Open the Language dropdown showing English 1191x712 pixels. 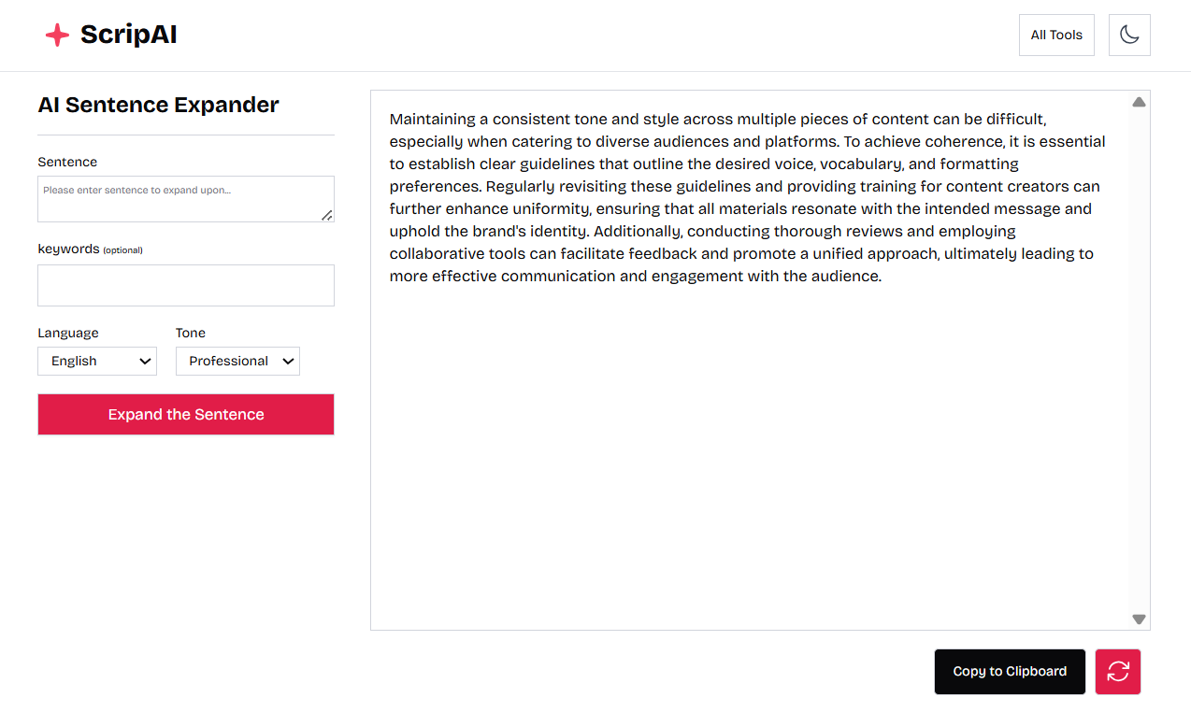[x=97, y=362]
